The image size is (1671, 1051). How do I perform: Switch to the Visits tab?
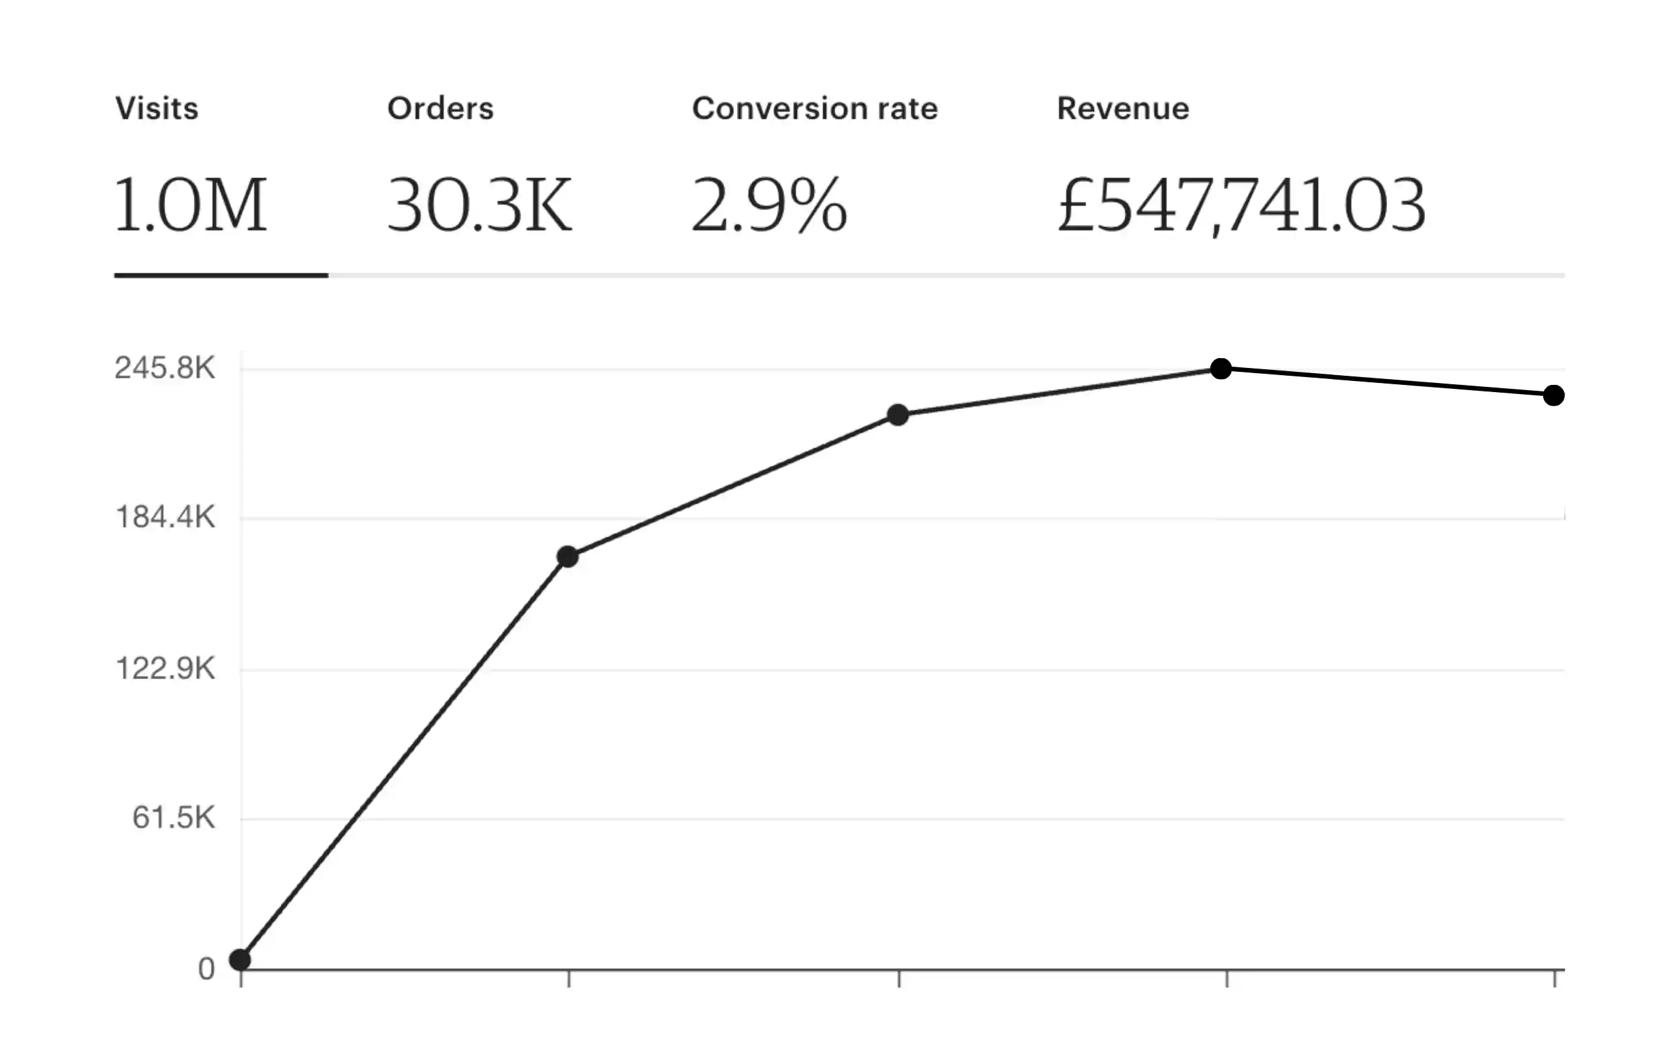(157, 109)
